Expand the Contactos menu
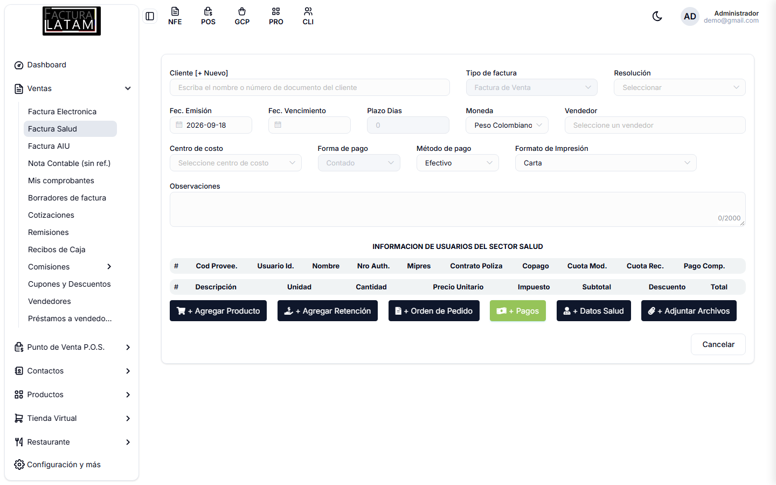 pos(72,371)
